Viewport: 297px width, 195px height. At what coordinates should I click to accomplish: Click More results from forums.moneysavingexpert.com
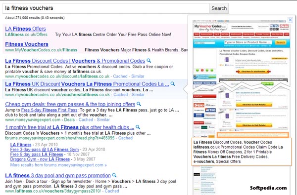[x=58, y=165]
